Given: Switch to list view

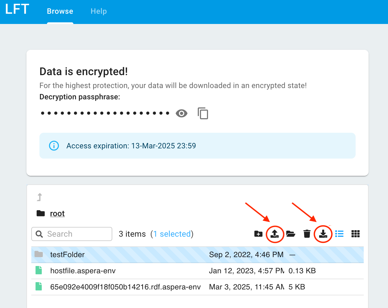Looking at the screenshot, I should (339, 234).
